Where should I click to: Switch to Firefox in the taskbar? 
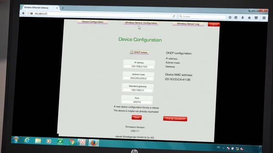[94, 143]
